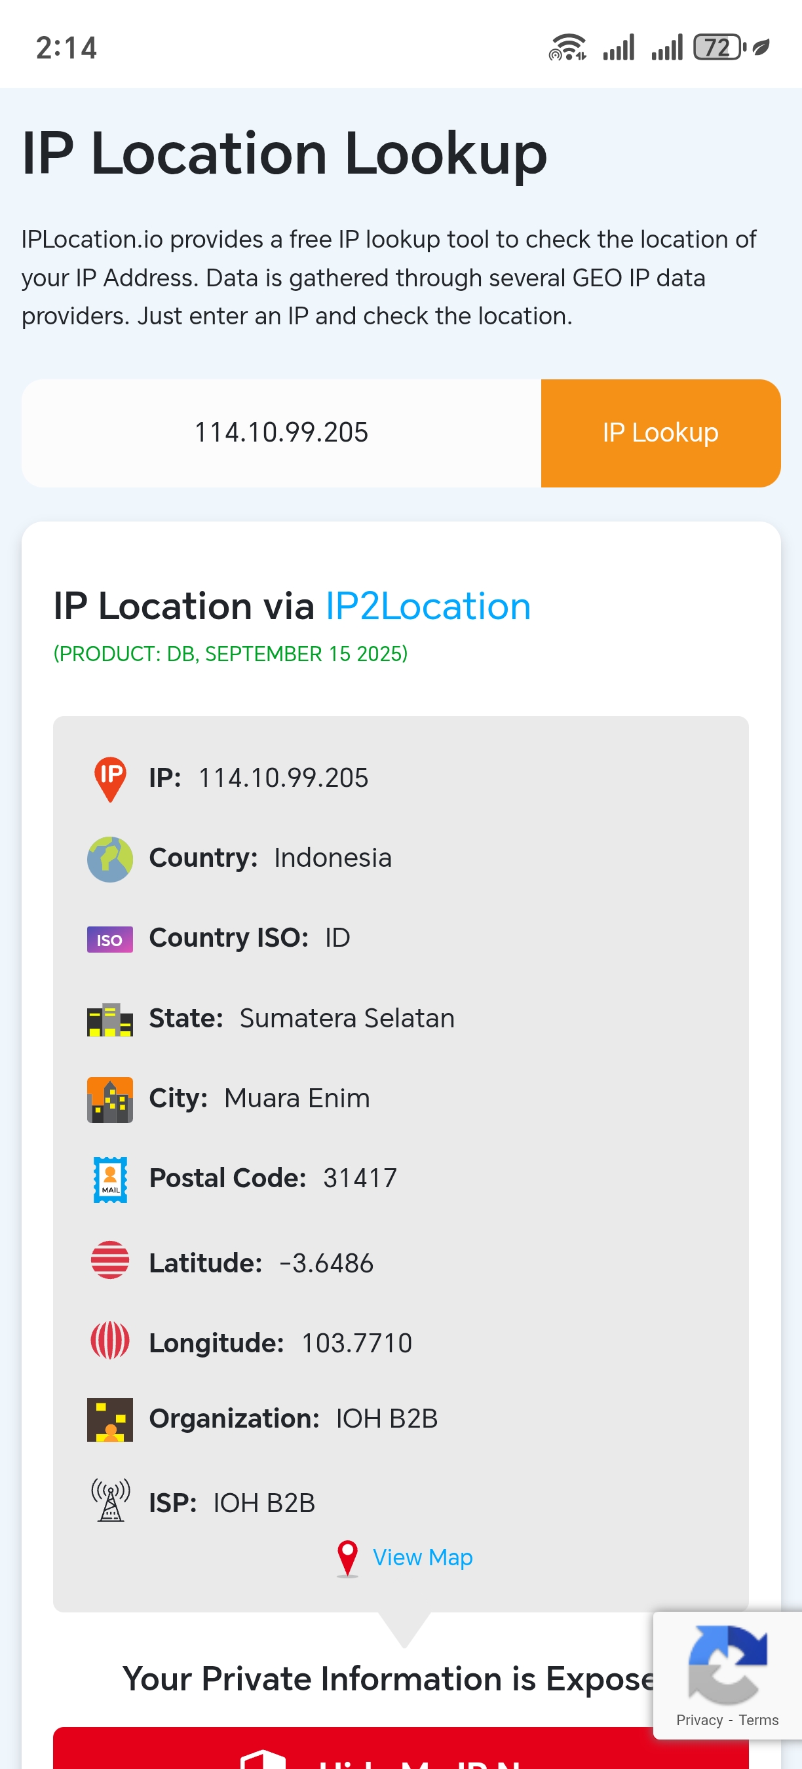Tap the reCAPTCHA logo badge
Screen dimensions: 802x1769
tap(727, 1665)
